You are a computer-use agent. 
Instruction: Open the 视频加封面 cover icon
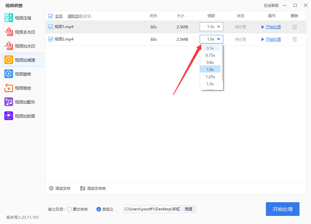point(8,116)
